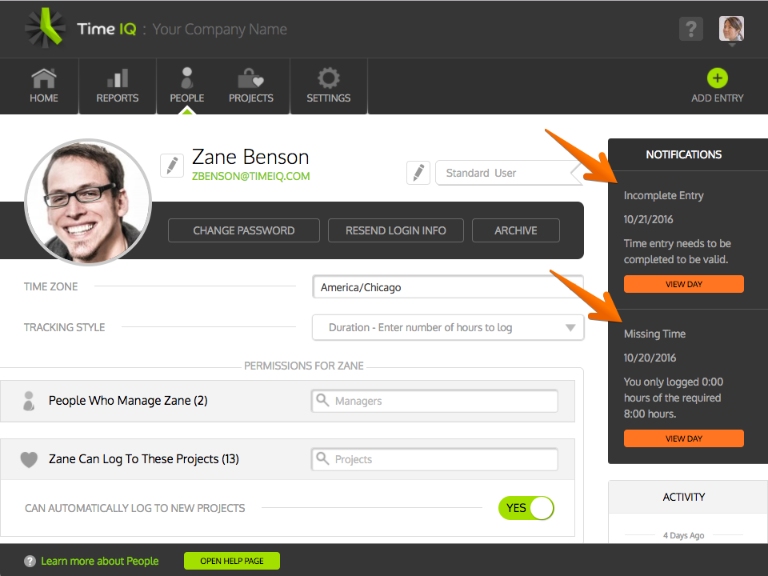Click the Notifications panel header
This screenshot has width=768, height=576.
point(688,154)
